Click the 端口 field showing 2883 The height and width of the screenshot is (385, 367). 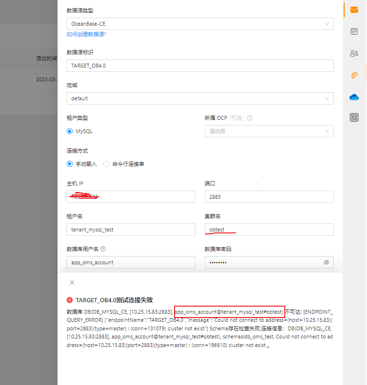pos(269,197)
